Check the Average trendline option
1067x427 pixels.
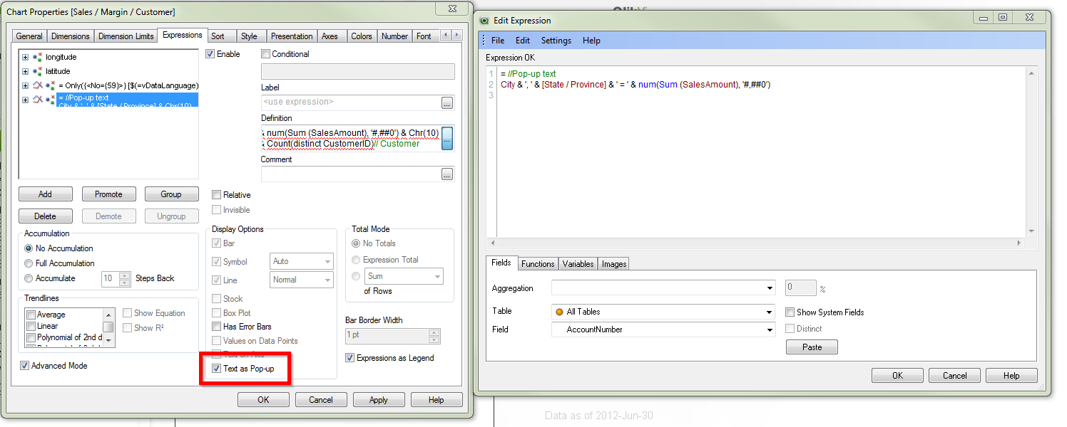coord(31,315)
